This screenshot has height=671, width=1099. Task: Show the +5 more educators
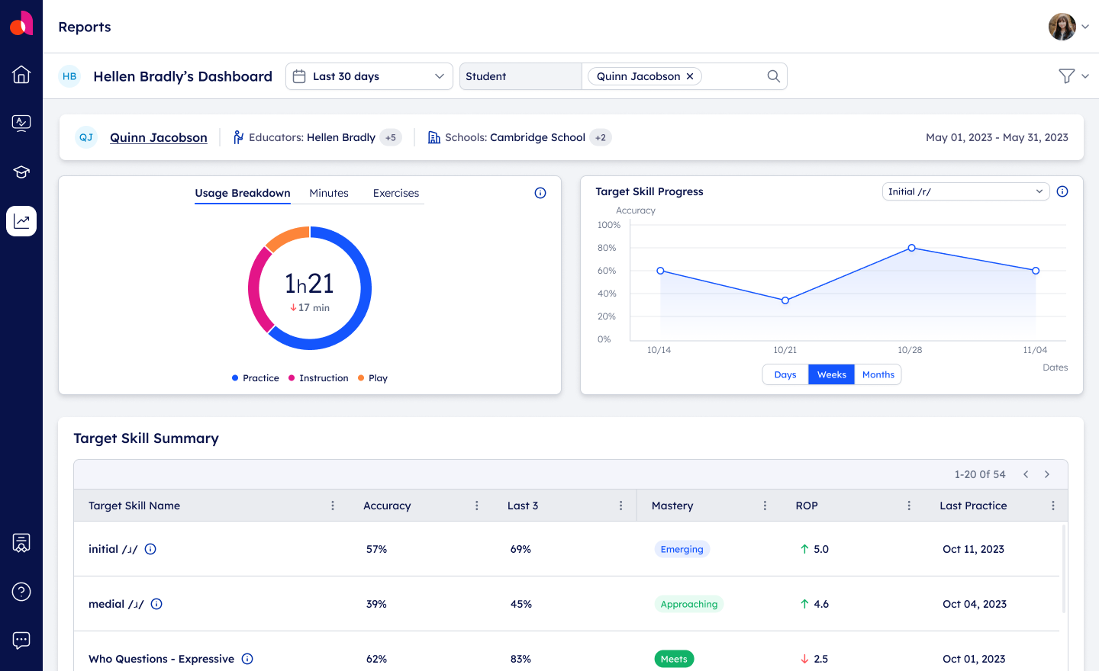pyautogui.click(x=391, y=137)
